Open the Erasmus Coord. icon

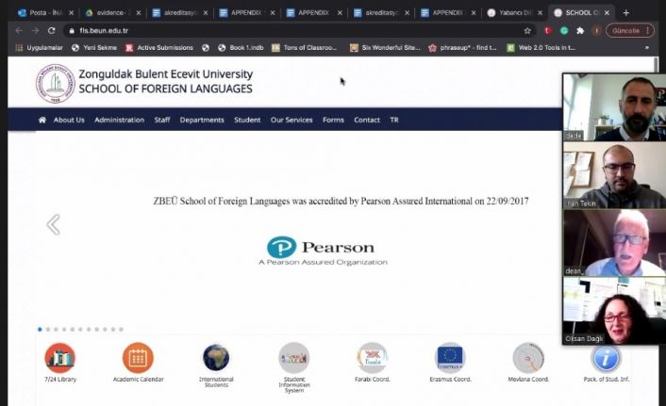click(450, 358)
